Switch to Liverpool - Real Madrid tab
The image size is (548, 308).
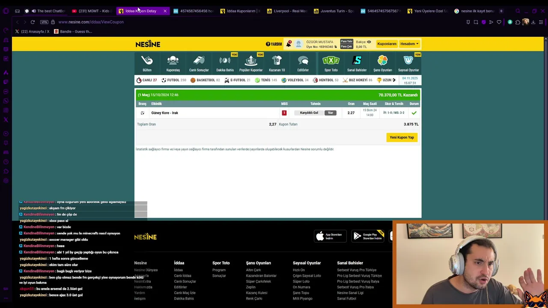tap(287, 11)
